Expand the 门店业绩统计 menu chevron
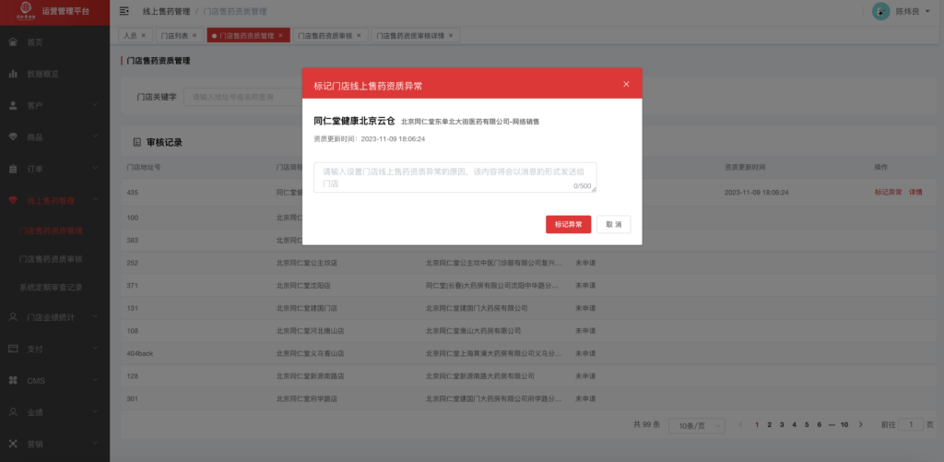Screen dimensions: 944x462 95,317
